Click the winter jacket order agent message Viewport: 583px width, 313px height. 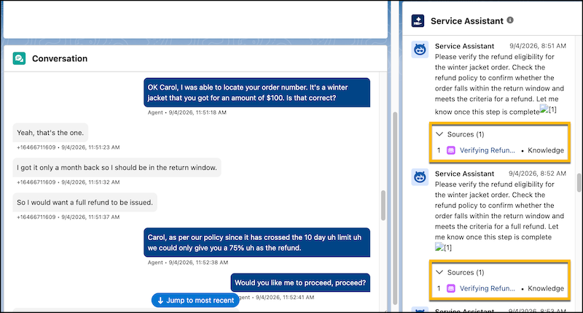coord(257,93)
